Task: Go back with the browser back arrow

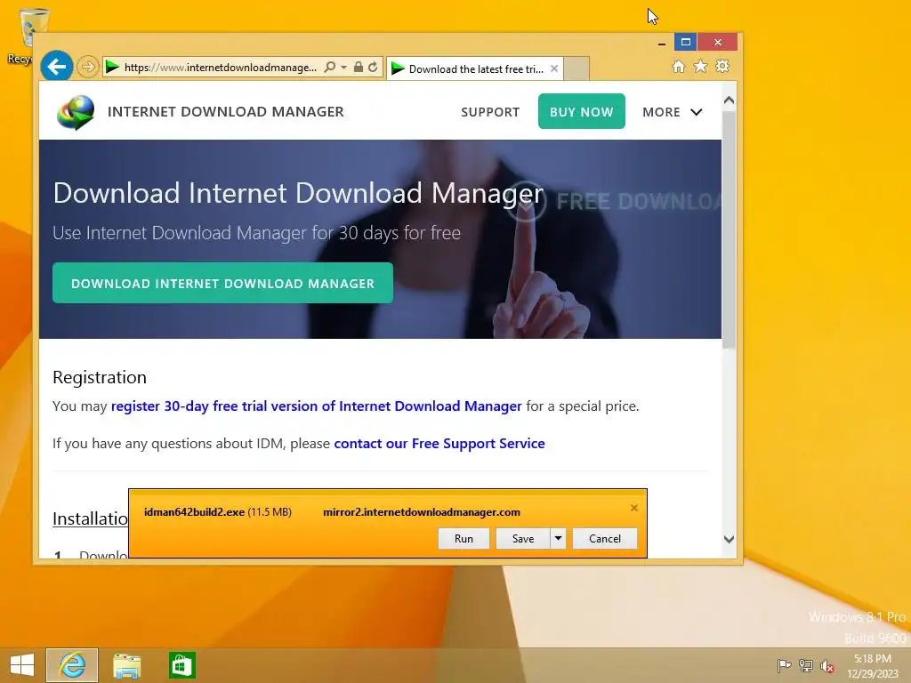Action: pyautogui.click(x=56, y=67)
